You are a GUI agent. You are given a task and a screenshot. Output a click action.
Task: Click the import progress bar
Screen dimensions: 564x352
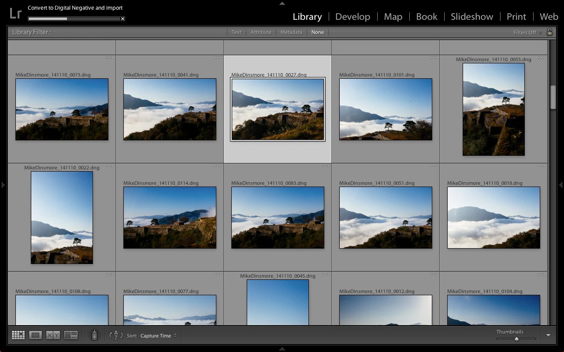74,18
